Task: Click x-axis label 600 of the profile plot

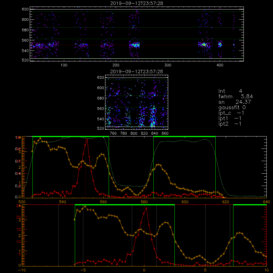Action: [x=185, y=202]
